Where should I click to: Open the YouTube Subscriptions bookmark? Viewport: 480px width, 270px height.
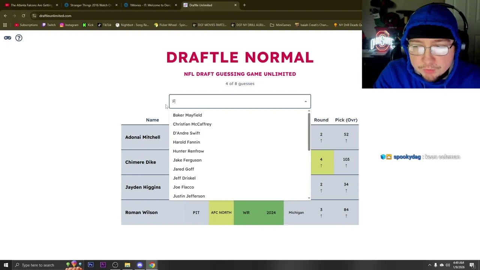tap(26, 25)
